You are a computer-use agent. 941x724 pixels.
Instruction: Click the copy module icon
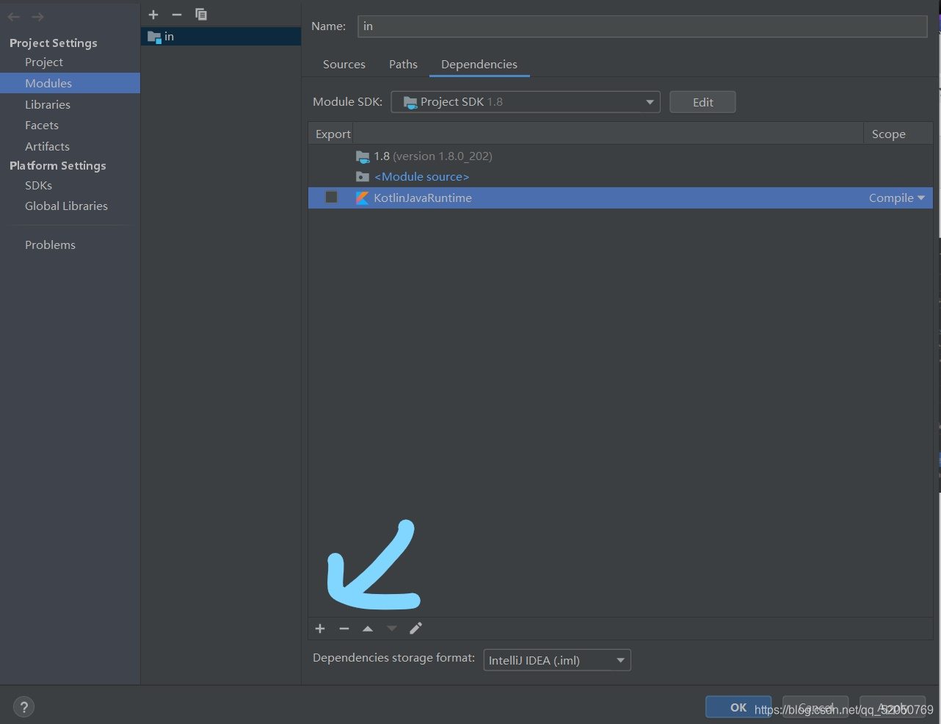click(201, 15)
